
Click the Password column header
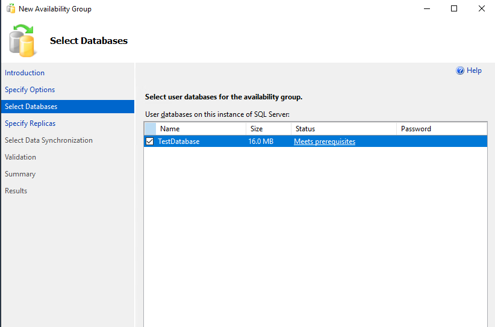tap(441, 129)
